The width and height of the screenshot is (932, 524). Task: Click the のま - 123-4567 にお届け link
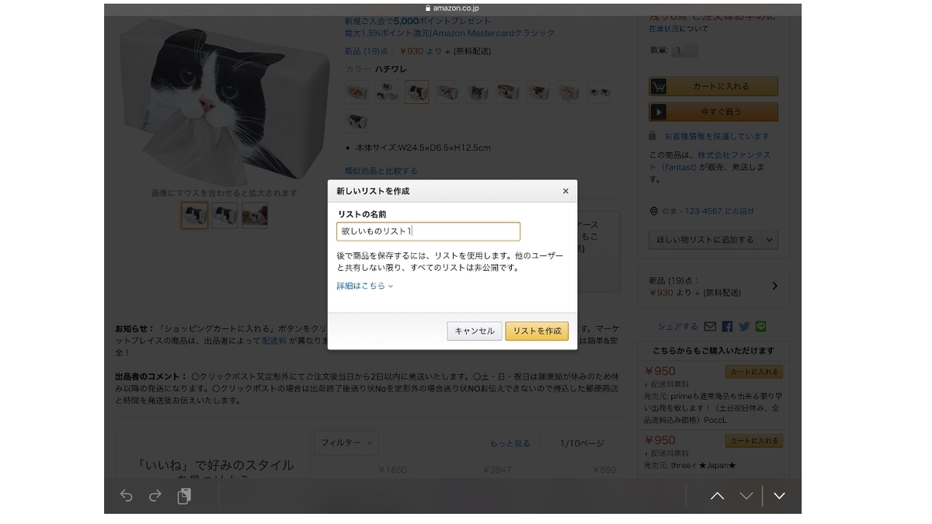point(708,211)
